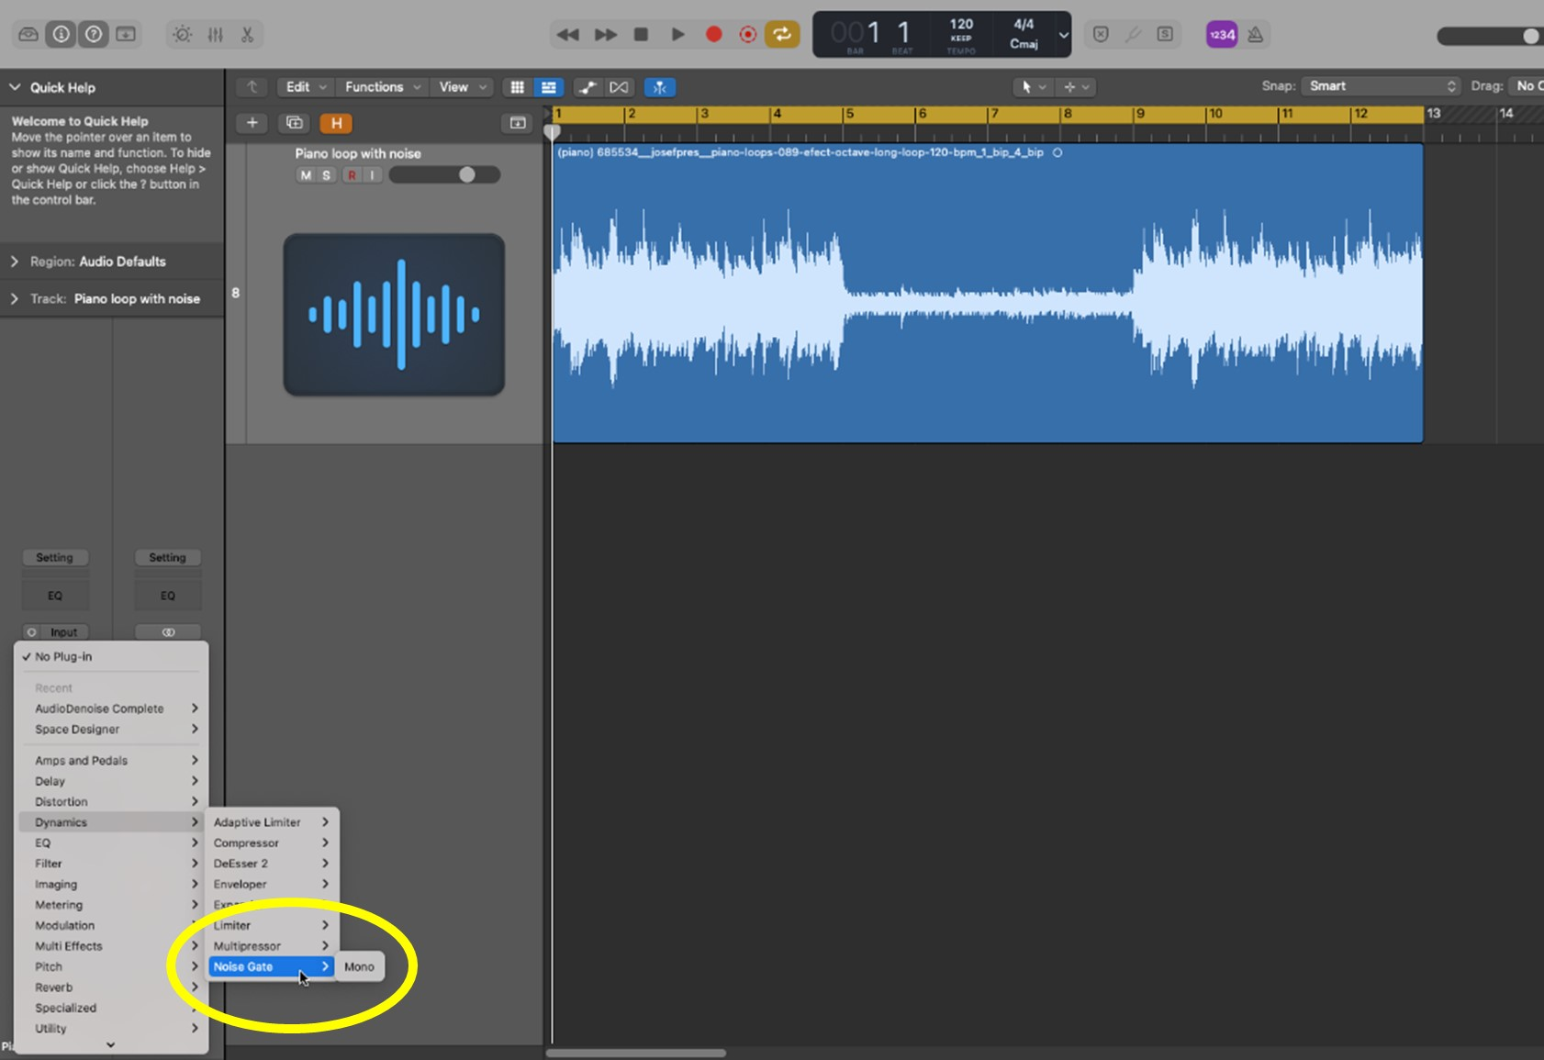Expand the Track: Piano loop with noise section
The height and width of the screenshot is (1060, 1544).
pyautogui.click(x=14, y=299)
